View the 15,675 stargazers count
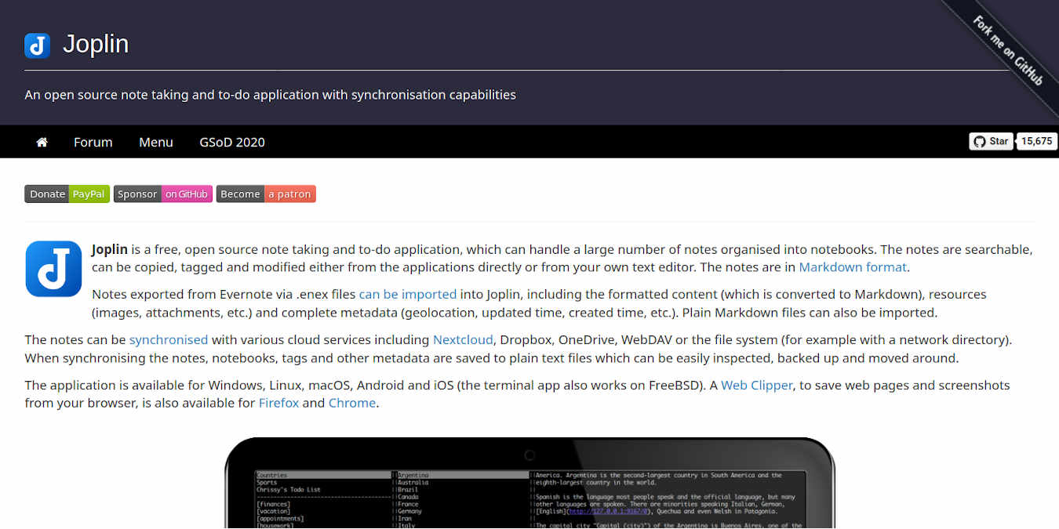 (x=1037, y=141)
